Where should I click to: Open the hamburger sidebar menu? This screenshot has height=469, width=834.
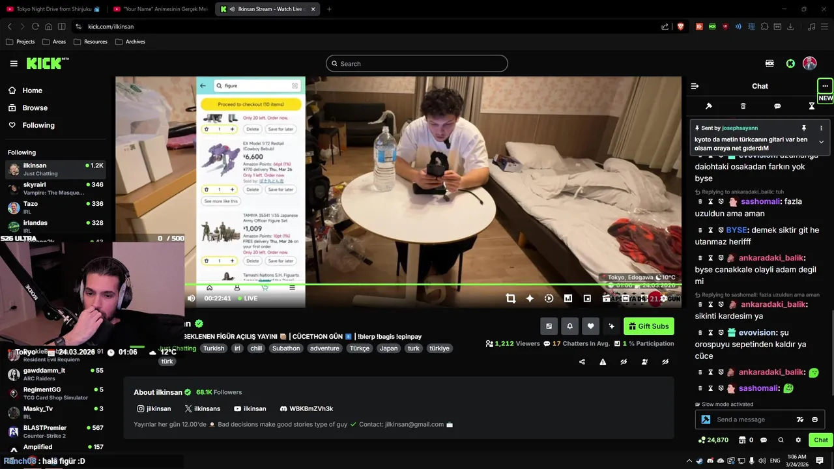[14, 63]
